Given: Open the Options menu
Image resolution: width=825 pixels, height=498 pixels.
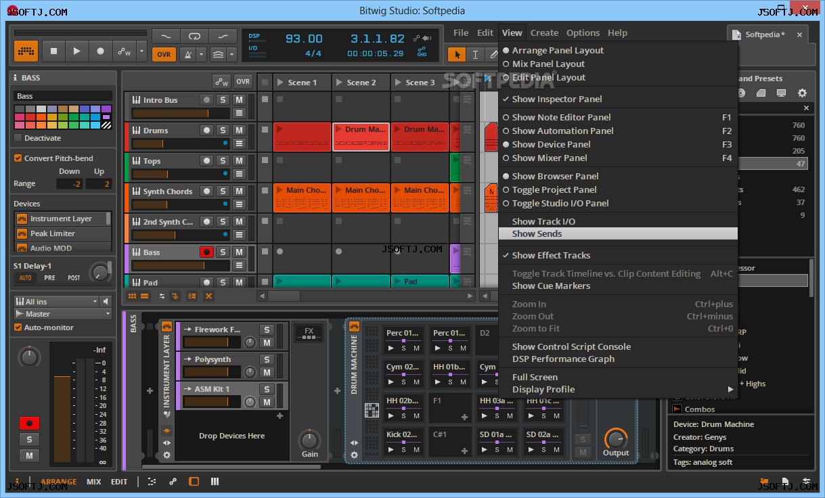Looking at the screenshot, I should tap(583, 32).
